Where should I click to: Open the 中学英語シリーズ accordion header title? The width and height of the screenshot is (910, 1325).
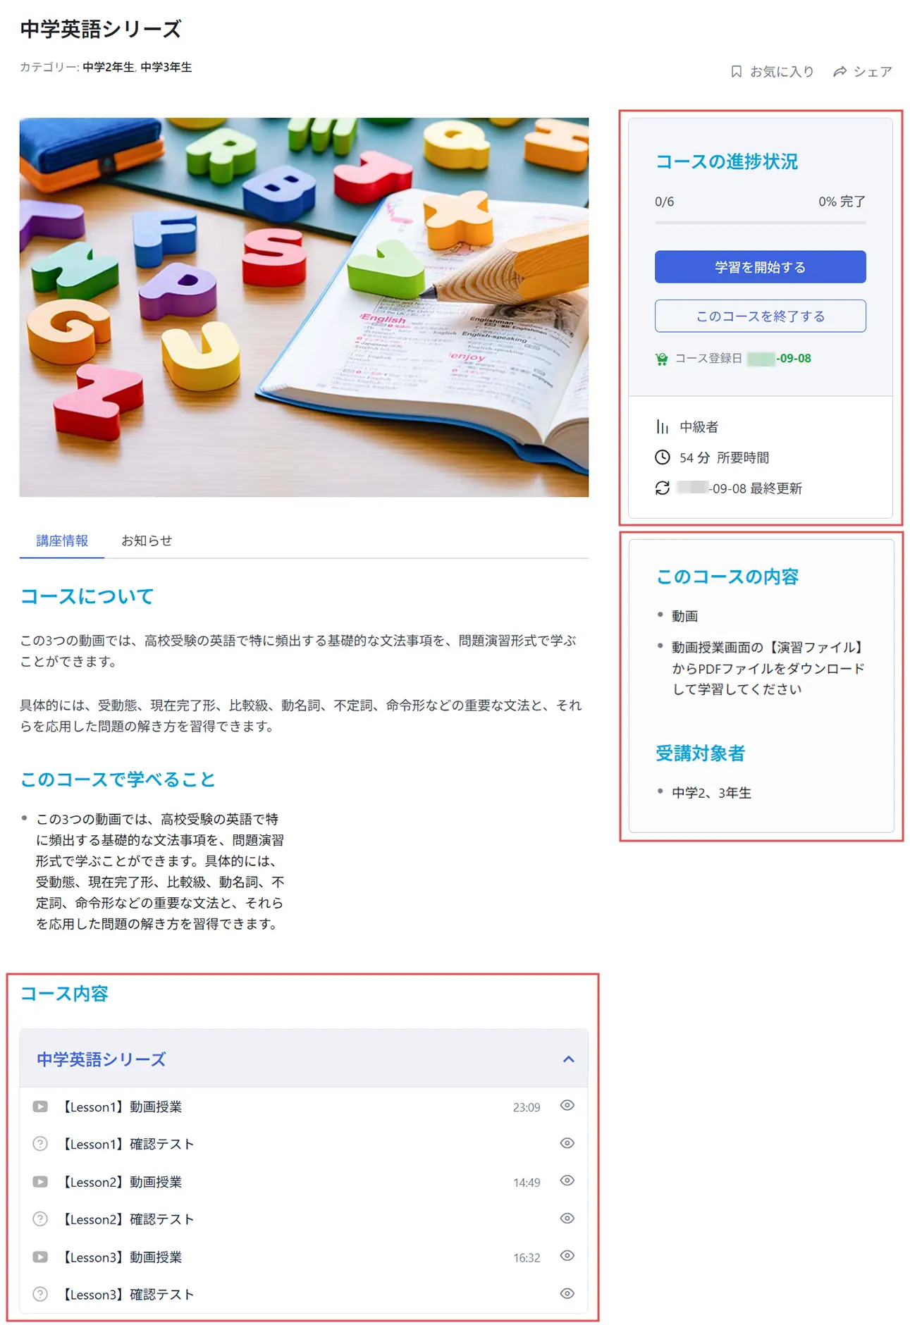pos(101,1059)
